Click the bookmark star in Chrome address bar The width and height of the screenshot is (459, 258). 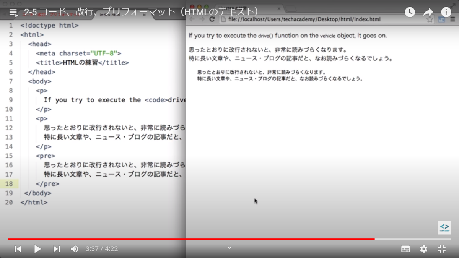[430, 19]
